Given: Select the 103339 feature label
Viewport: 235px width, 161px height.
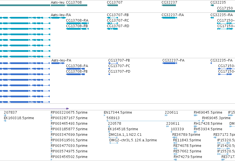Looking at the screenshot, I should [x=177, y=129].
